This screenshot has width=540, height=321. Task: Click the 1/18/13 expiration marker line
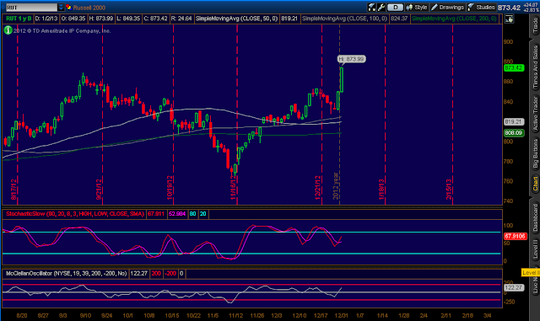pyautogui.click(x=385, y=114)
